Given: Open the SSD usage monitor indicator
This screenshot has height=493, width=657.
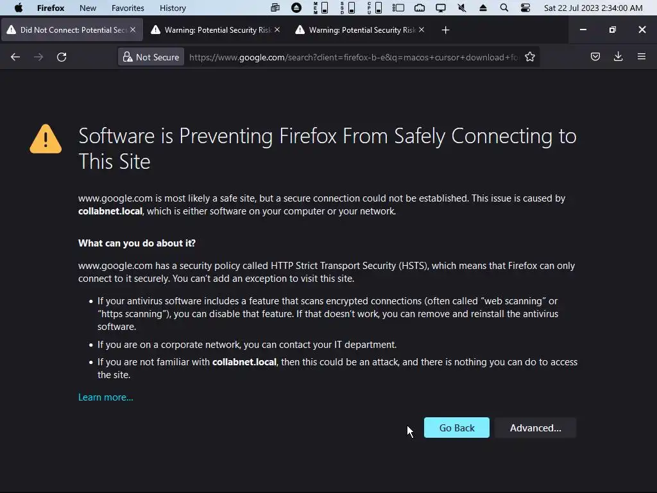Looking at the screenshot, I should [x=347, y=8].
